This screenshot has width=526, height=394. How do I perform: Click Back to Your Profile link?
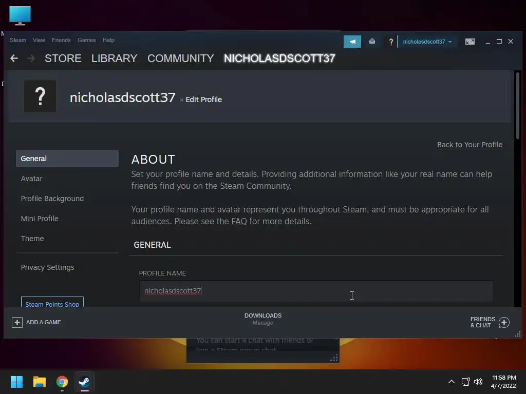[x=469, y=145]
